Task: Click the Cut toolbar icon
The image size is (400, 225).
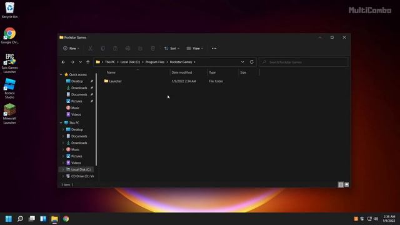Action: tap(90, 49)
